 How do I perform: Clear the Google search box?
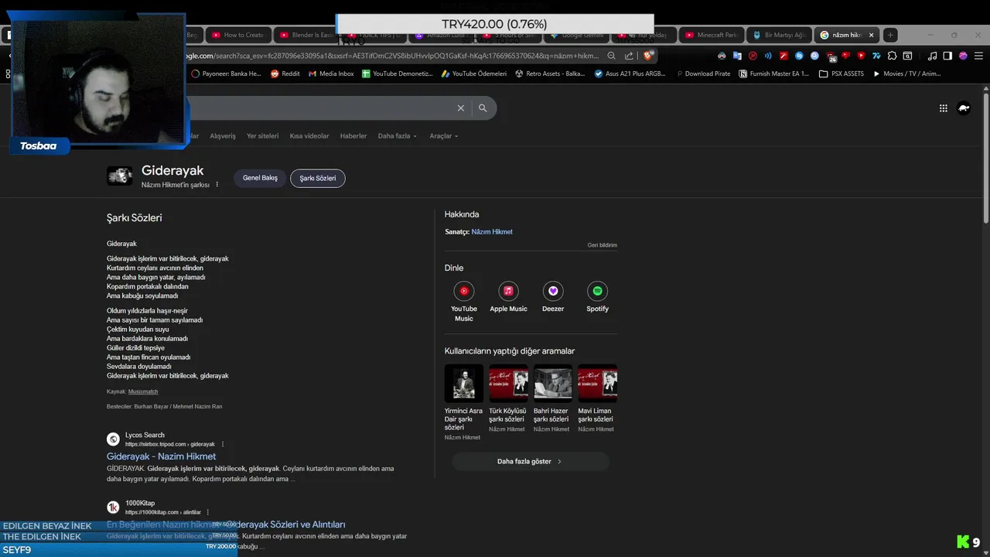(x=461, y=108)
